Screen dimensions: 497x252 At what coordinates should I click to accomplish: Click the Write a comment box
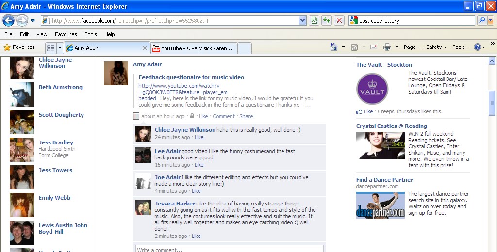tap(230, 249)
